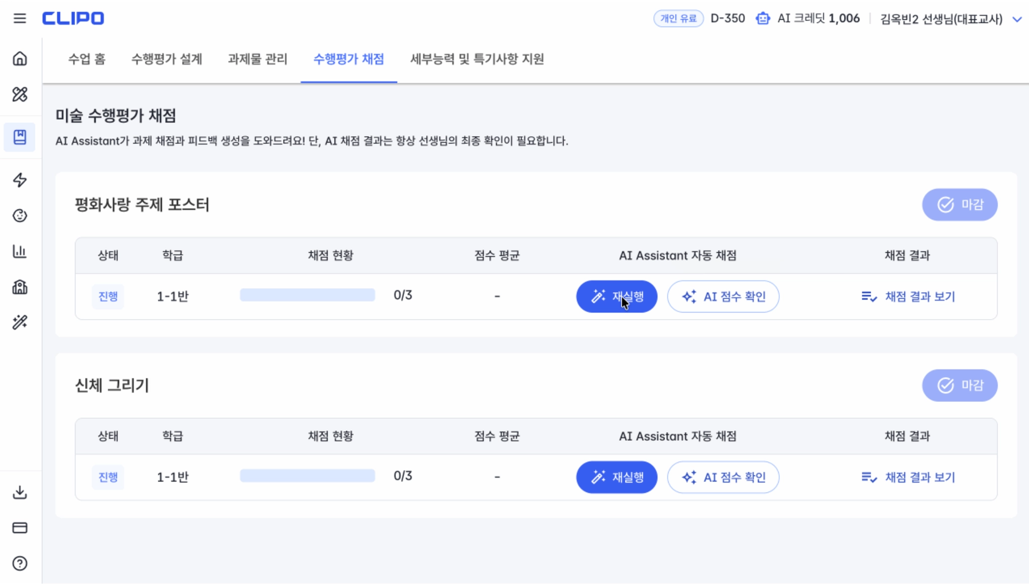Open 채점 결과 보기 link for 신체 그리기
The image size is (1029, 584).
[x=908, y=477]
